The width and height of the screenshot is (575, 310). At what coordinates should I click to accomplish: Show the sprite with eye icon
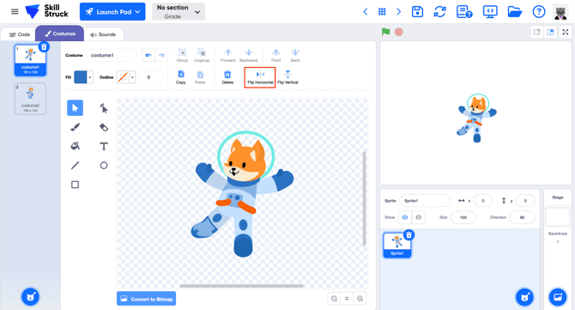pyautogui.click(x=405, y=217)
